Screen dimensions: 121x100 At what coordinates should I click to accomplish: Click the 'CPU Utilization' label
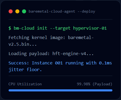tap(25, 84)
